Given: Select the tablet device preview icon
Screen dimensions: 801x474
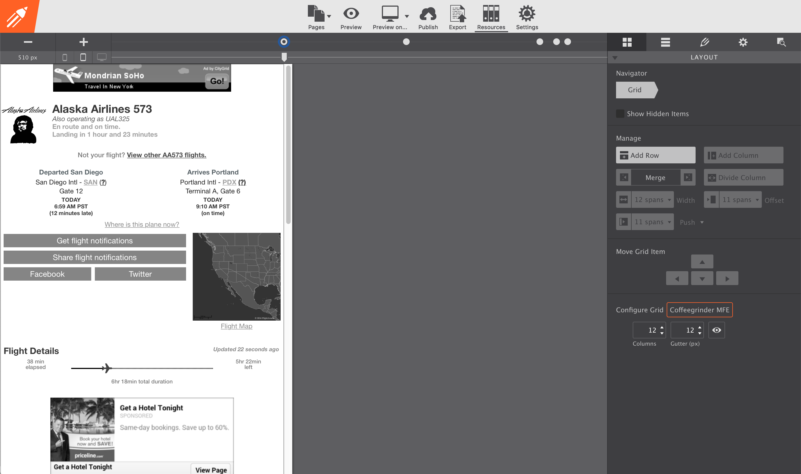Looking at the screenshot, I should 83,58.
